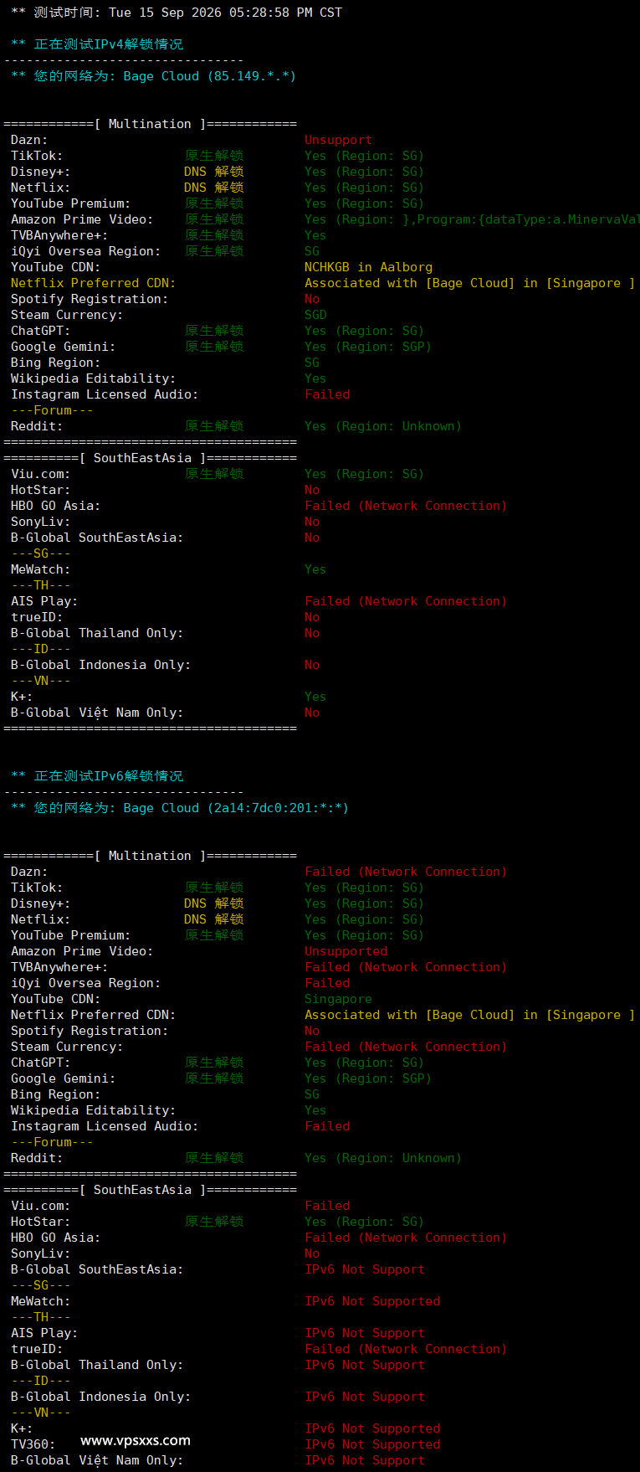Image resolution: width=640 pixels, height=1472 pixels.
Task: Select the 'NCHKGB in Aalborg' YouTube CDN value
Action: pos(368,267)
